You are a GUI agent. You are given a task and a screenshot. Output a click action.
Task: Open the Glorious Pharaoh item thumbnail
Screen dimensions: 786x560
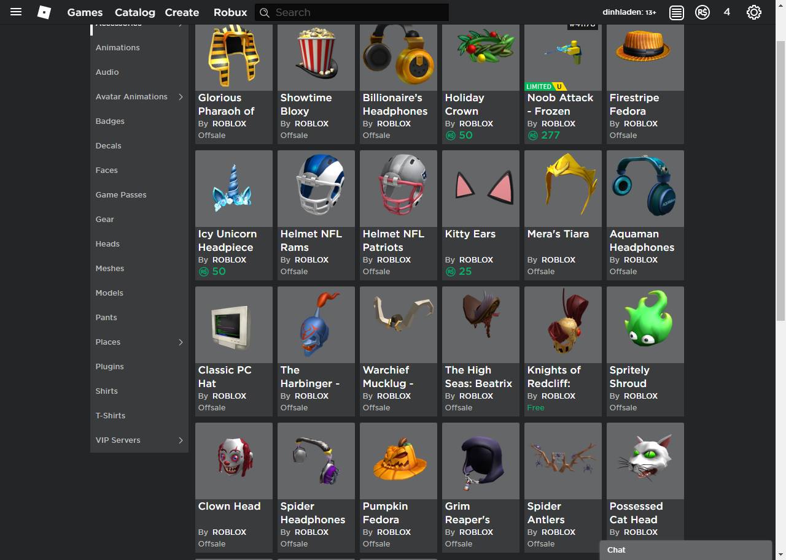[x=234, y=57]
